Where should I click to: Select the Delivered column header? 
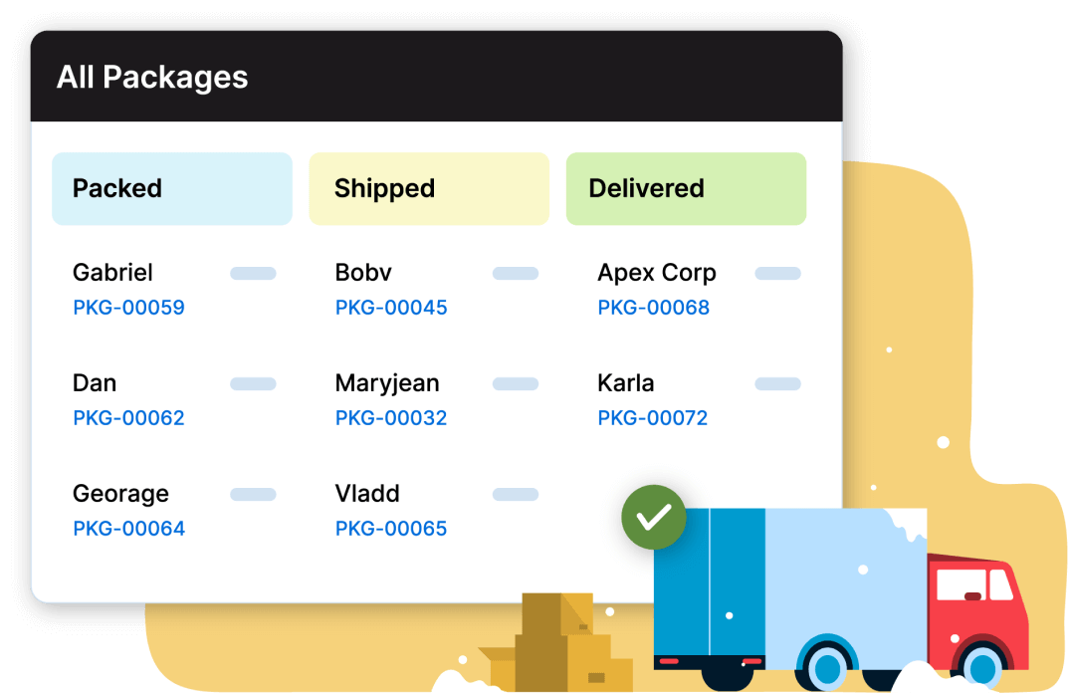coord(686,189)
